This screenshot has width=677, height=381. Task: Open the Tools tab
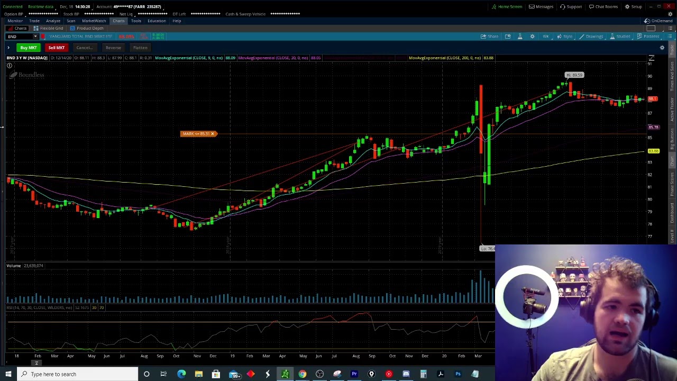(136, 21)
